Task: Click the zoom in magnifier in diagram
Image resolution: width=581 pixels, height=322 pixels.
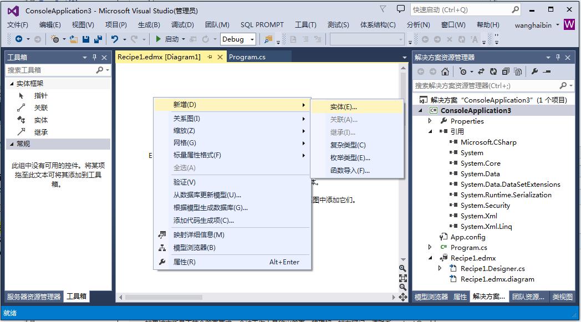Action: click(403, 268)
